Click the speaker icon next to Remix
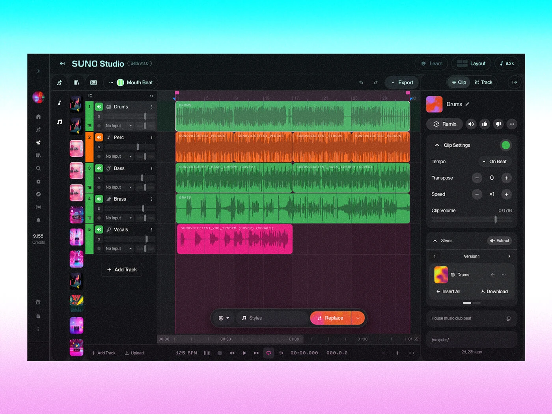 point(471,124)
